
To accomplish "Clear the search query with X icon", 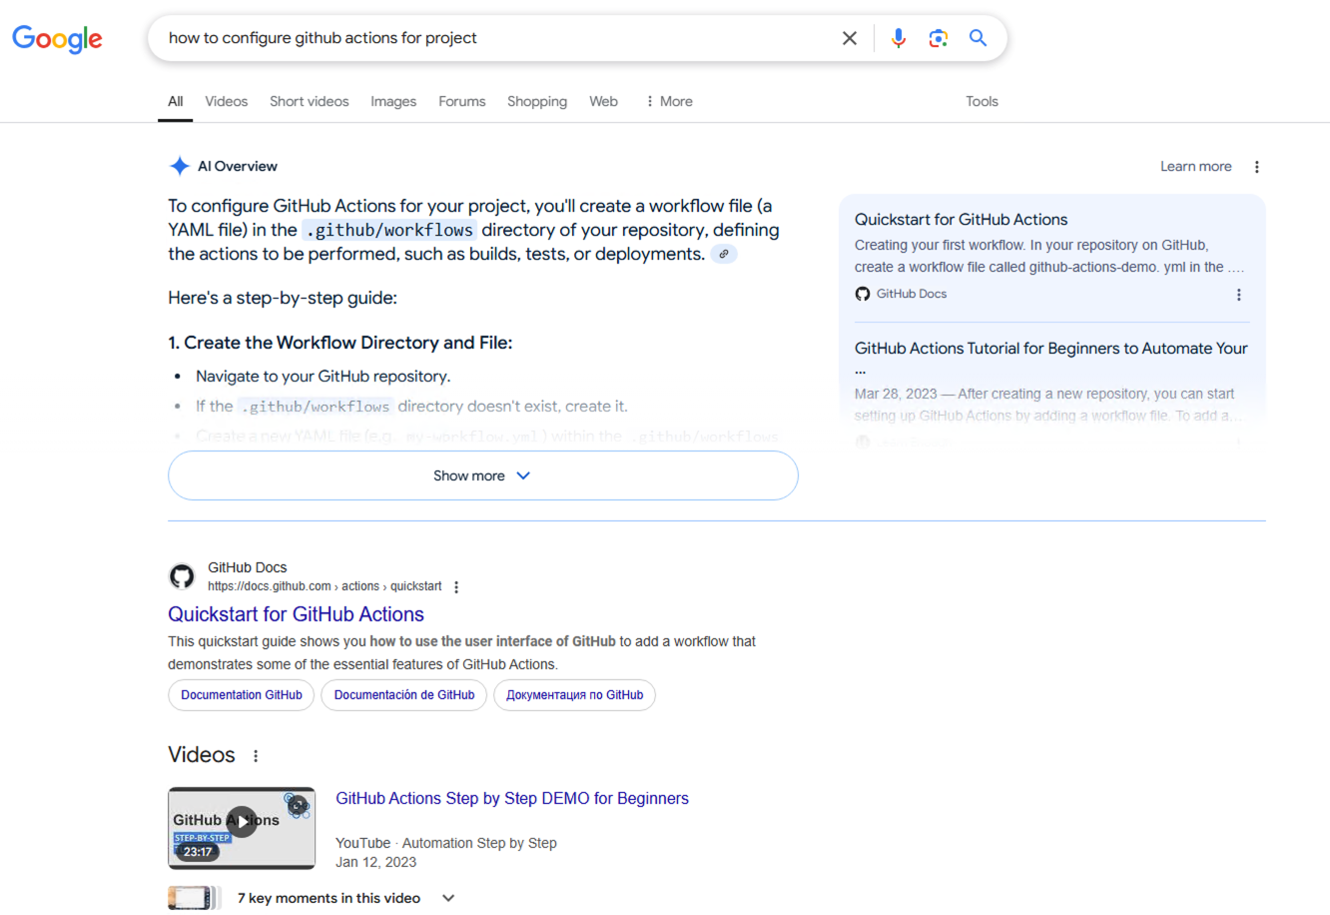I will [x=850, y=38].
